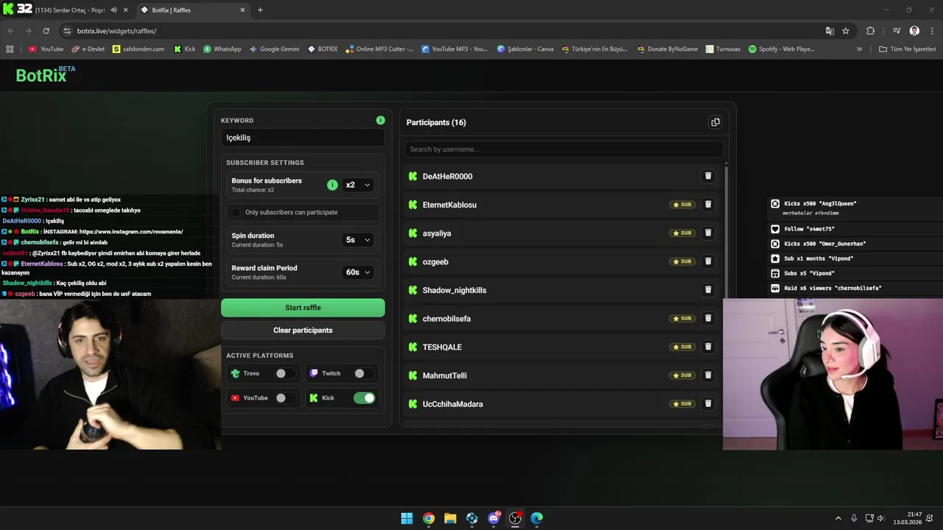Disable the Kick platform switch

(364, 397)
